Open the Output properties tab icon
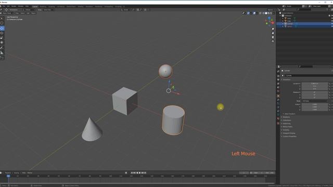Screen dimensions: 333x187 [278, 79]
